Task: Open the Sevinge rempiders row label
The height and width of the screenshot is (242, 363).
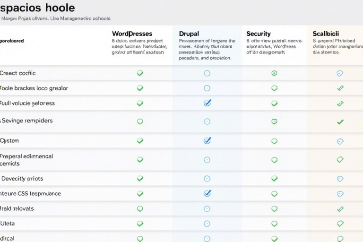Action: 27,121
